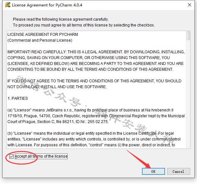Click the 'To proceed you must agree' instruction line
Screen dimensions: 197x187
point(84,25)
